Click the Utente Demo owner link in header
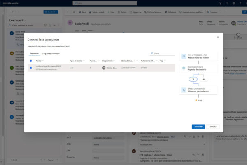 (242, 21)
